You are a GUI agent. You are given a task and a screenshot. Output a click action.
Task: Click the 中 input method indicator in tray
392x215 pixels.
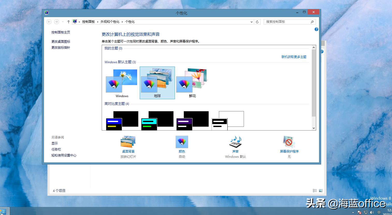pos(379,212)
